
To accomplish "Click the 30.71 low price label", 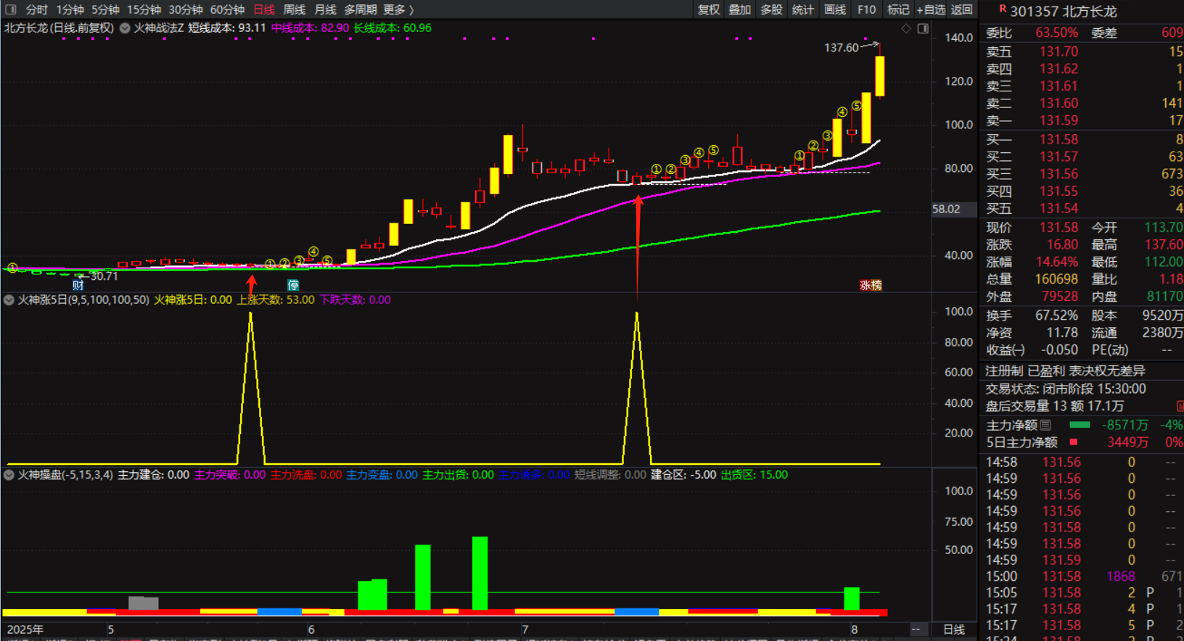I will 104,276.
